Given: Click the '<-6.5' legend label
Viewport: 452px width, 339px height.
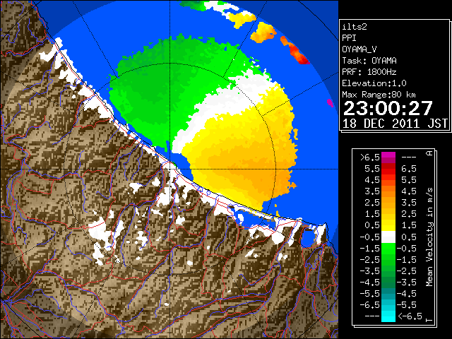Looking at the screenshot, I should [410, 316].
